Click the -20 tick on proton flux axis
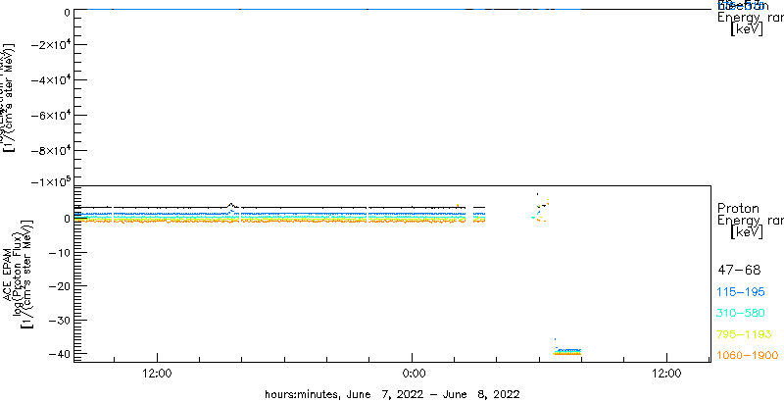Screen dimensions: 784x402 [59, 286]
